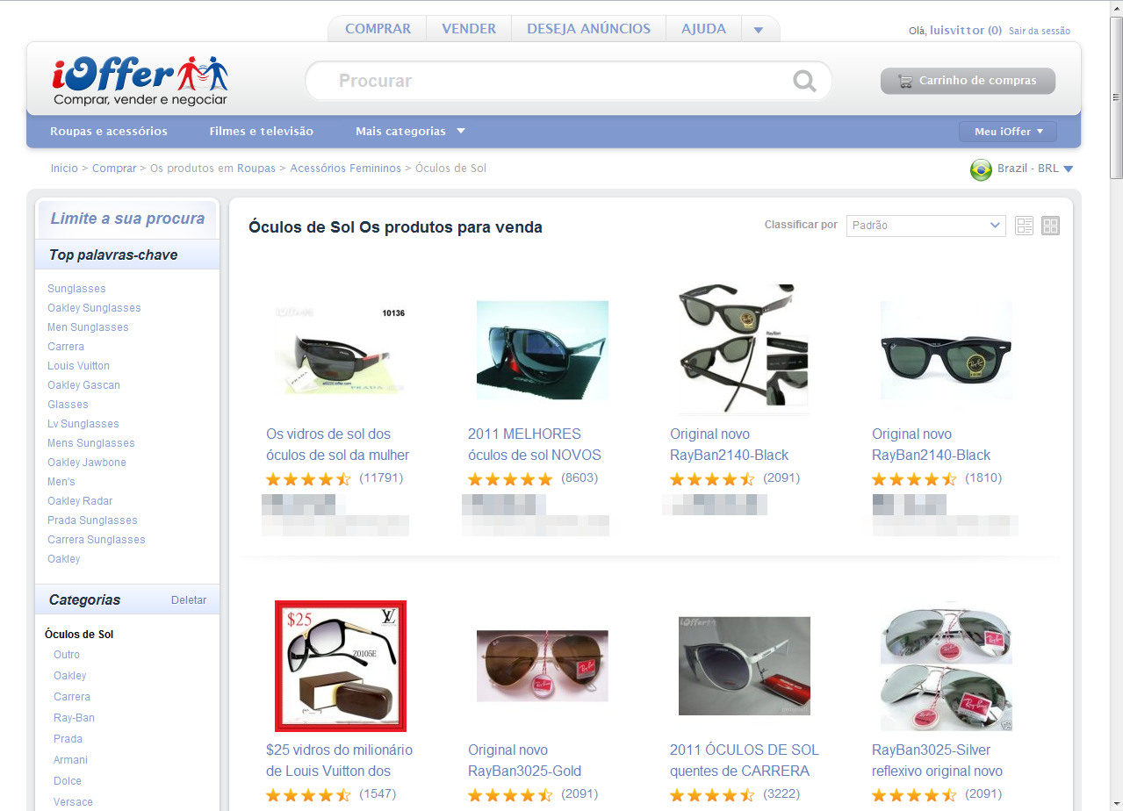Click the star rating of 2011 MELHORES óculos
The height and width of the screenshot is (811, 1123).
(510, 480)
